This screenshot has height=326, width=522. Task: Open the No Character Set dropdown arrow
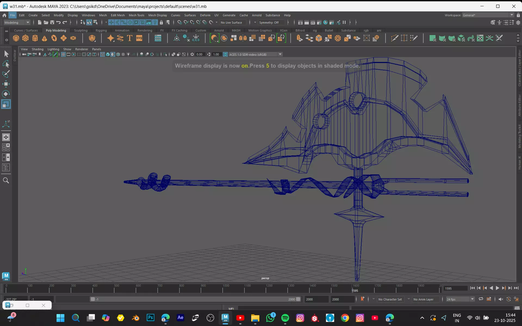(x=374, y=299)
